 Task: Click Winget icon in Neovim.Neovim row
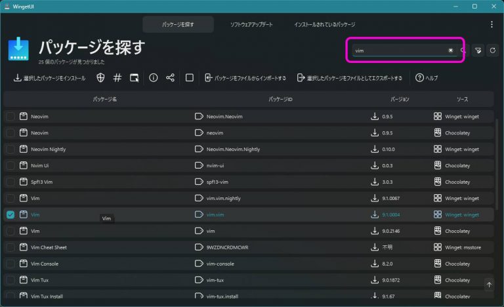click(438, 116)
